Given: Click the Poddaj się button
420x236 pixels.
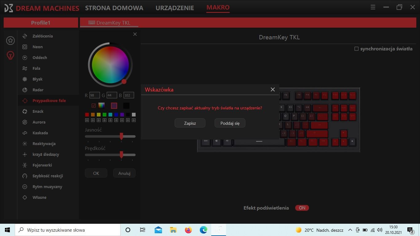Looking at the screenshot, I should [x=230, y=123].
